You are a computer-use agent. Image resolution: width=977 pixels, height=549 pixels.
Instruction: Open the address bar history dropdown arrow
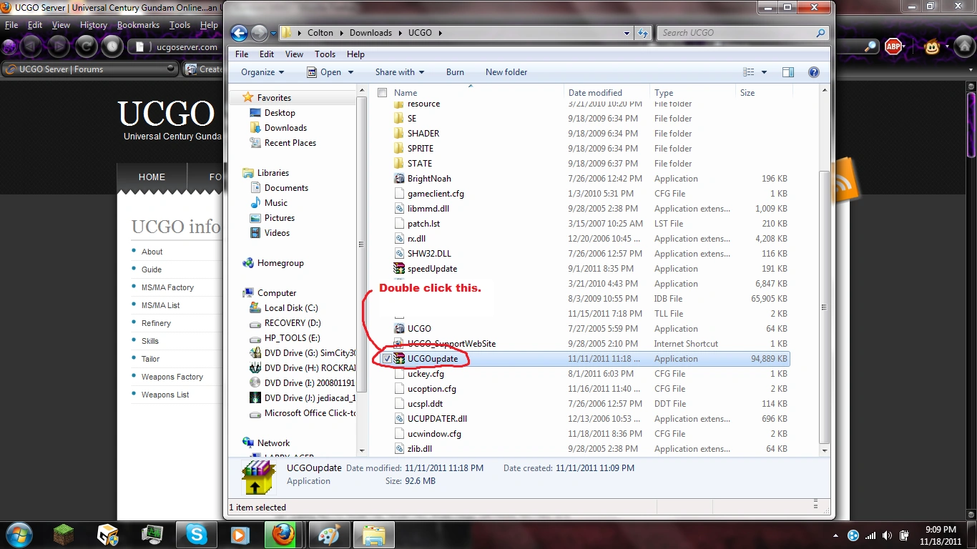[627, 33]
